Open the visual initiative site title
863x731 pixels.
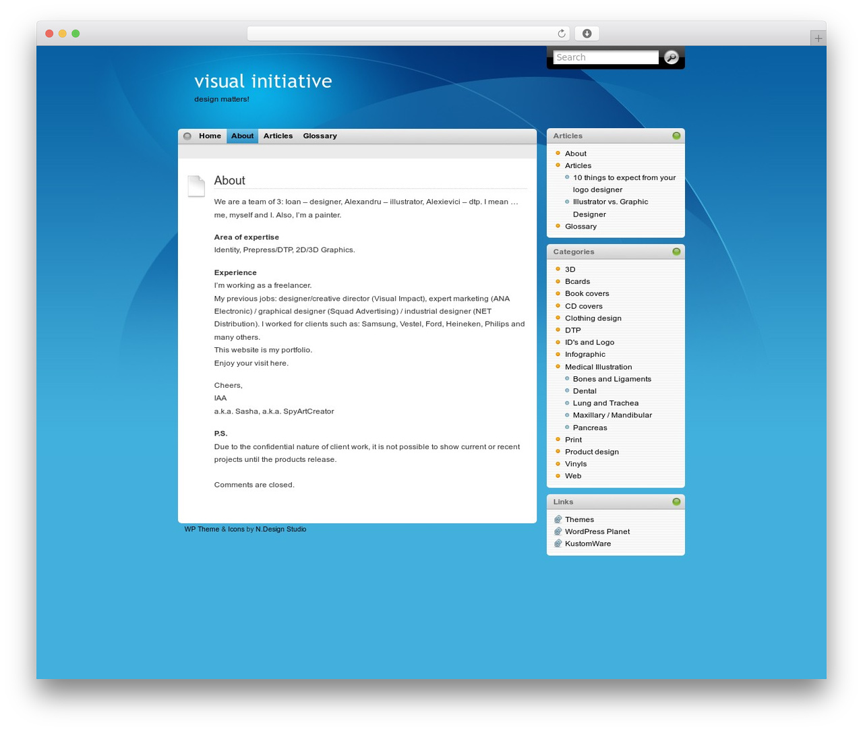click(263, 81)
